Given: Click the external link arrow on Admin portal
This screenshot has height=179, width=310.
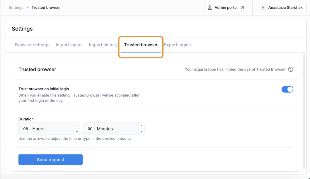Looking at the screenshot, I should point(242,8).
